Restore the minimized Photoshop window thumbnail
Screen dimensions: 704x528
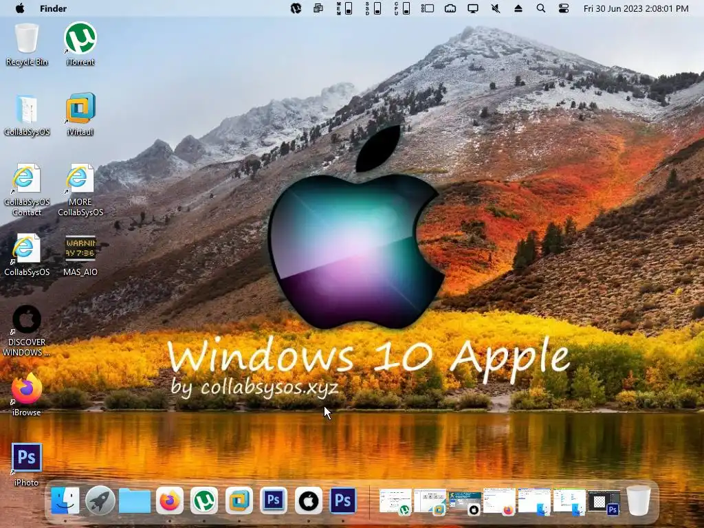(x=604, y=502)
